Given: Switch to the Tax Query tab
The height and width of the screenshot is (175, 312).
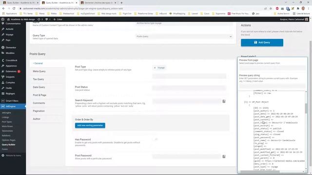Looking at the screenshot, I should [x=38, y=79].
